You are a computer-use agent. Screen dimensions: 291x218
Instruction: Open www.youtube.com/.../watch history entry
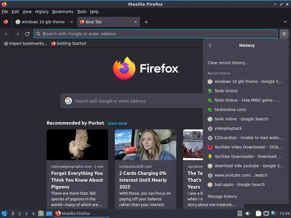pyautogui.click(x=246, y=175)
